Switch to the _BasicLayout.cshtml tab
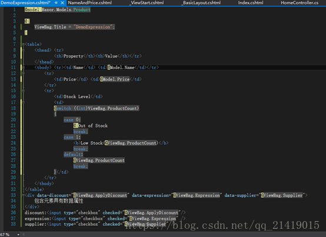The width and height of the screenshot is (326, 237). [x=201, y=3]
